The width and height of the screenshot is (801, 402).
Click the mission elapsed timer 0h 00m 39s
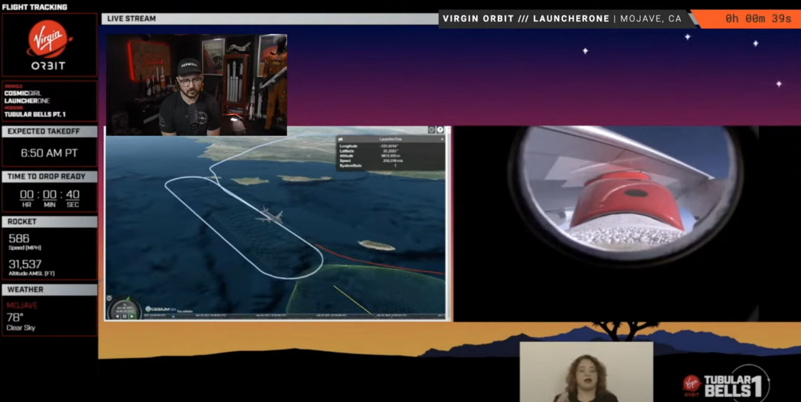click(758, 18)
